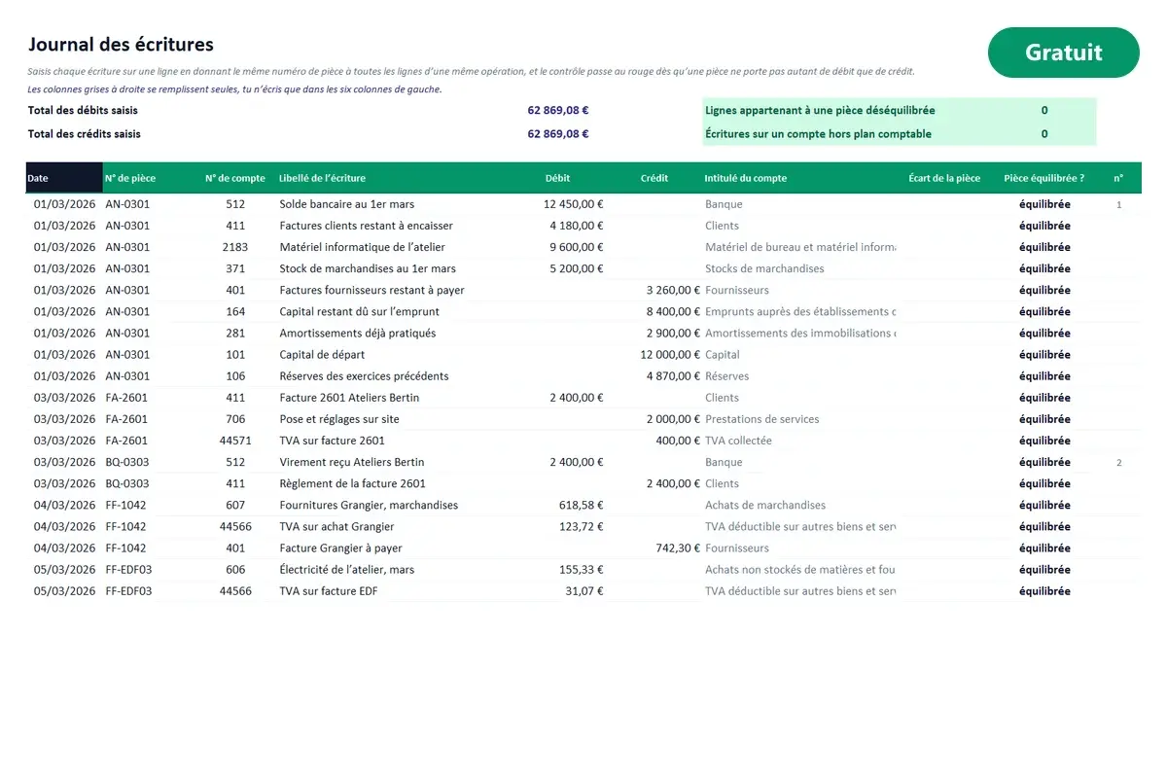Click Capital restant dû sur l'emprunt cell
Image resolution: width=1167 pixels, height=778 pixels.
pyautogui.click(x=360, y=311)
